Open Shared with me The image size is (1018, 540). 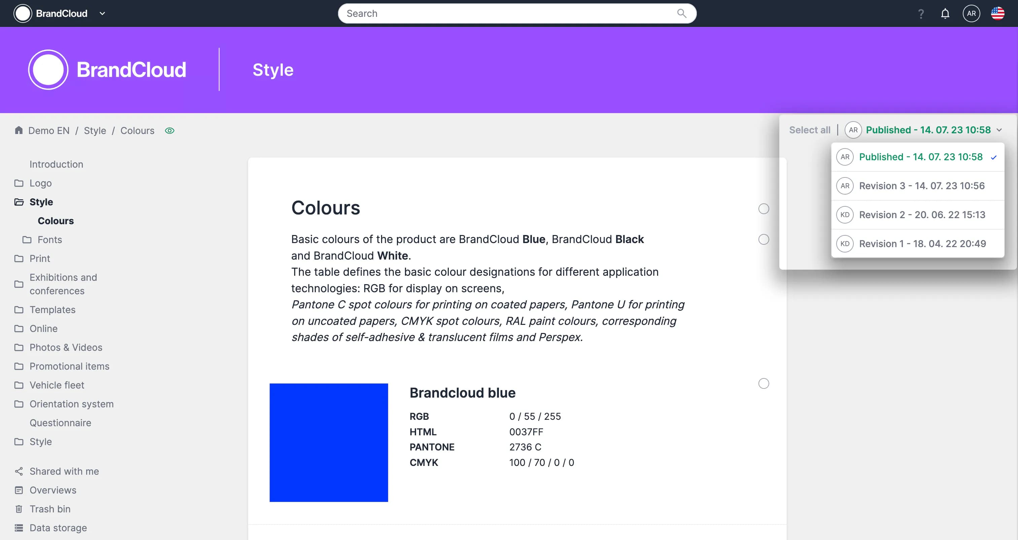pos(64,471)
